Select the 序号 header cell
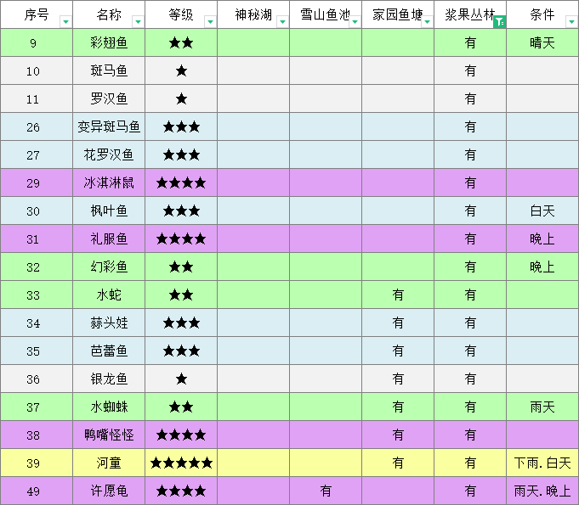This screenshot has width=579, height=505. click(x=37, y=14)
